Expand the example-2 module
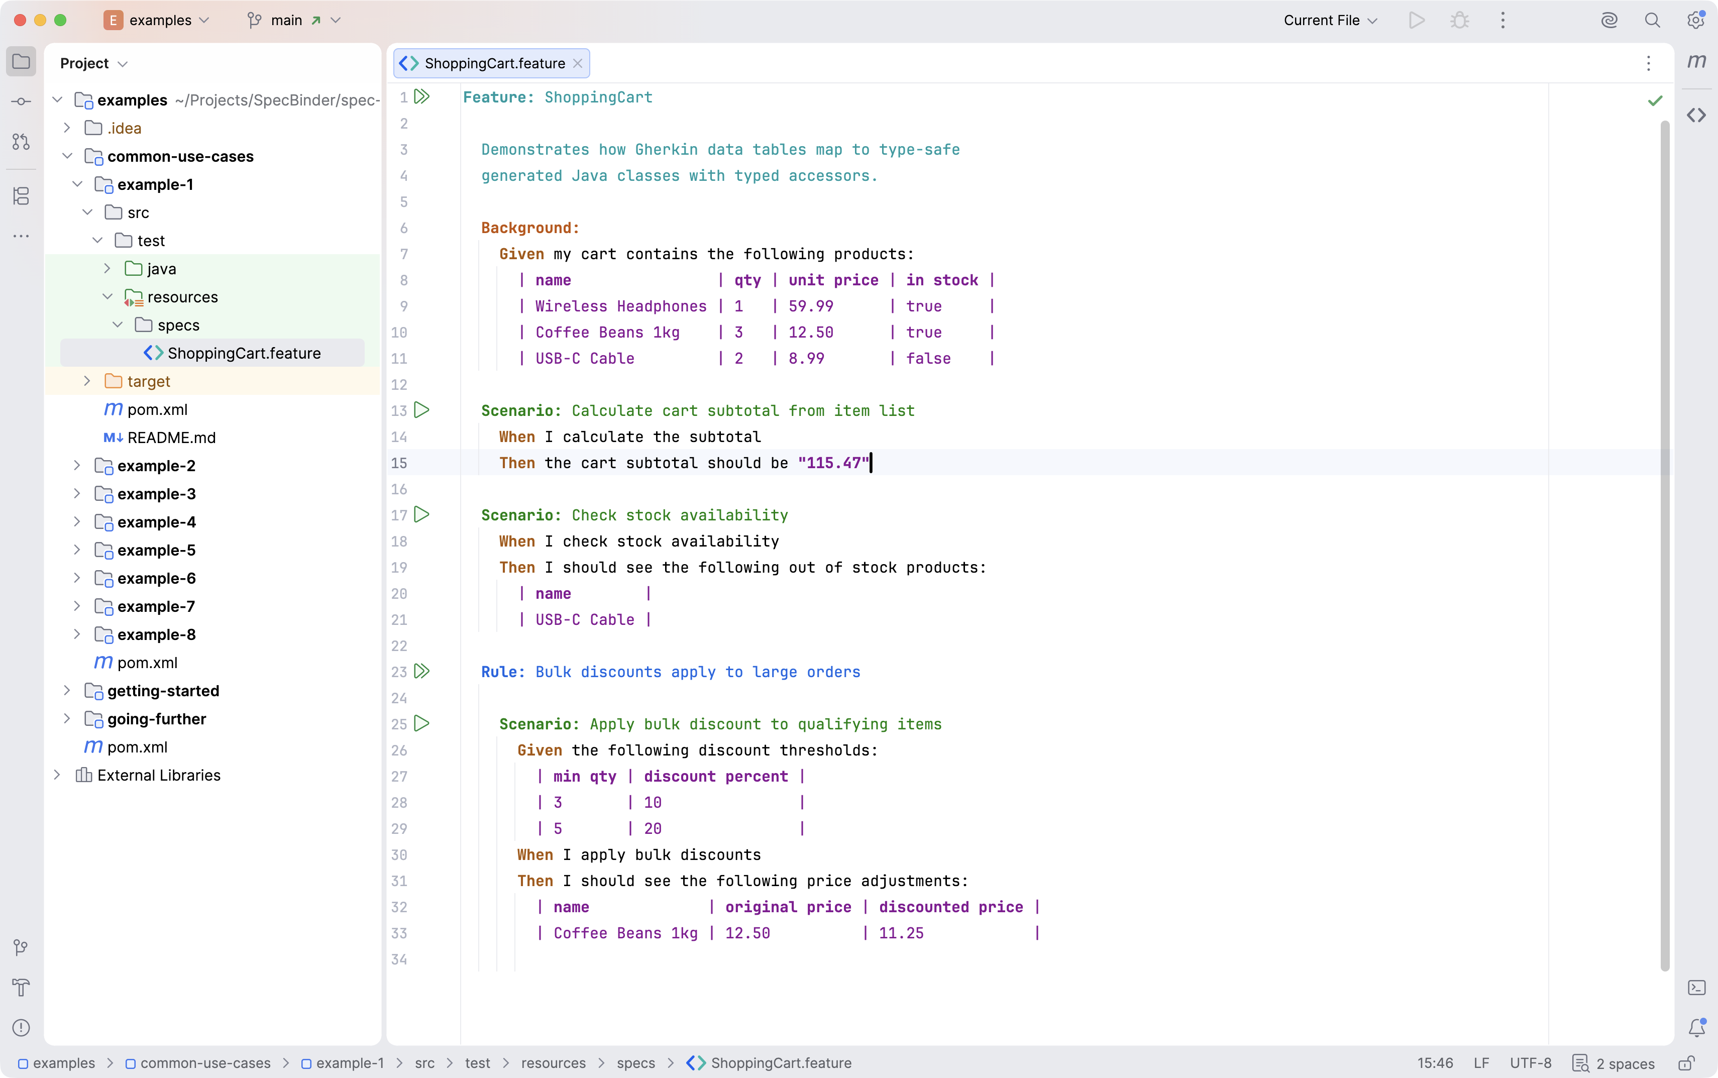Screen dimensions: 1718x1078 click(x=77, y=466)
